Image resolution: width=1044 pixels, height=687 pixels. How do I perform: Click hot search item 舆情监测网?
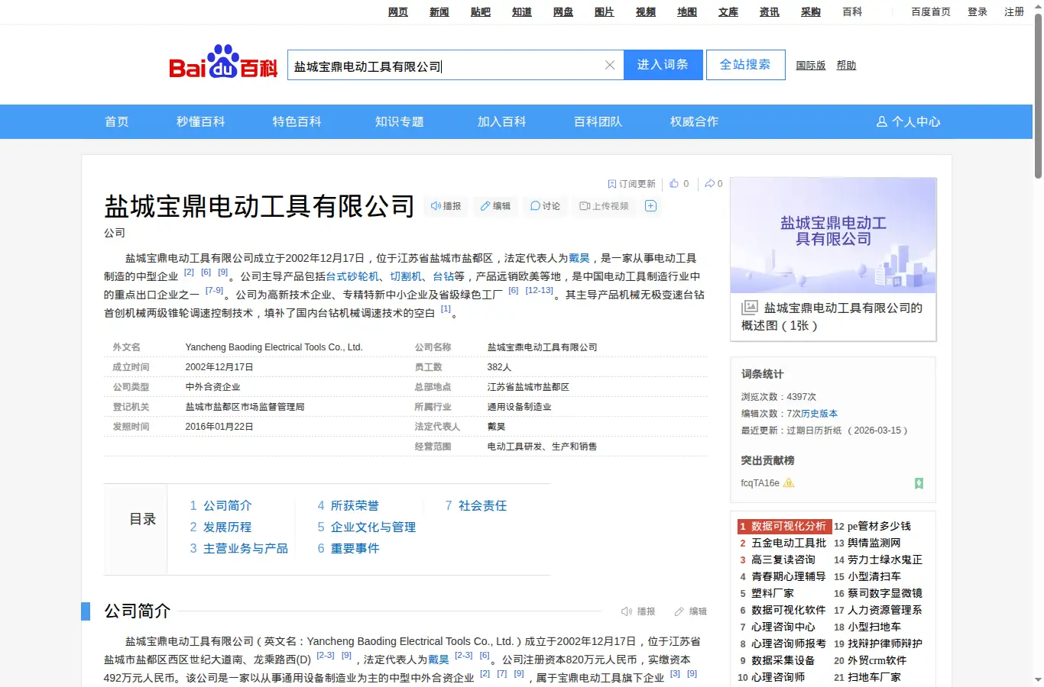[874, 543]
